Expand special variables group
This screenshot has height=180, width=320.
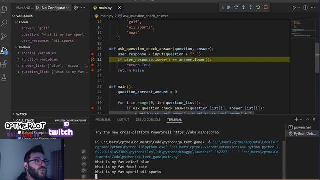tap(18, 53)
